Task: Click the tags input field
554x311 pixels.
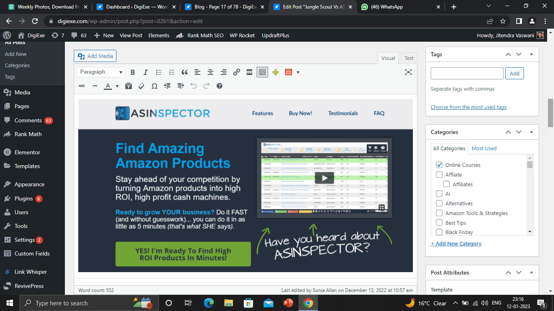Action: click(467, 73)
